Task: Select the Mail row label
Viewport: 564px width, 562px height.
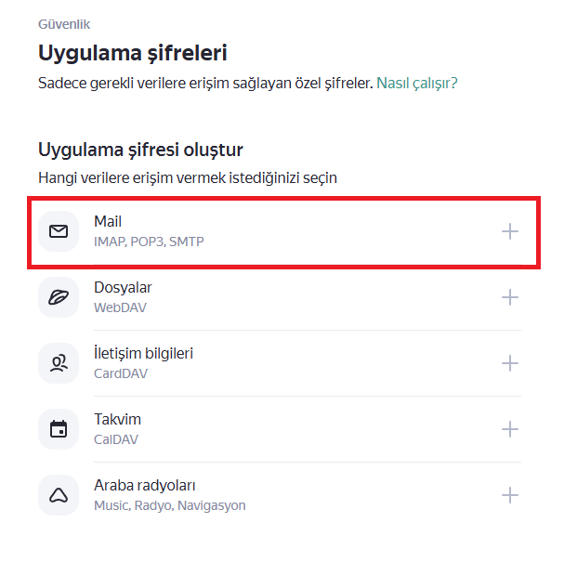Action: pyautogui.click(x=108, y=221)
